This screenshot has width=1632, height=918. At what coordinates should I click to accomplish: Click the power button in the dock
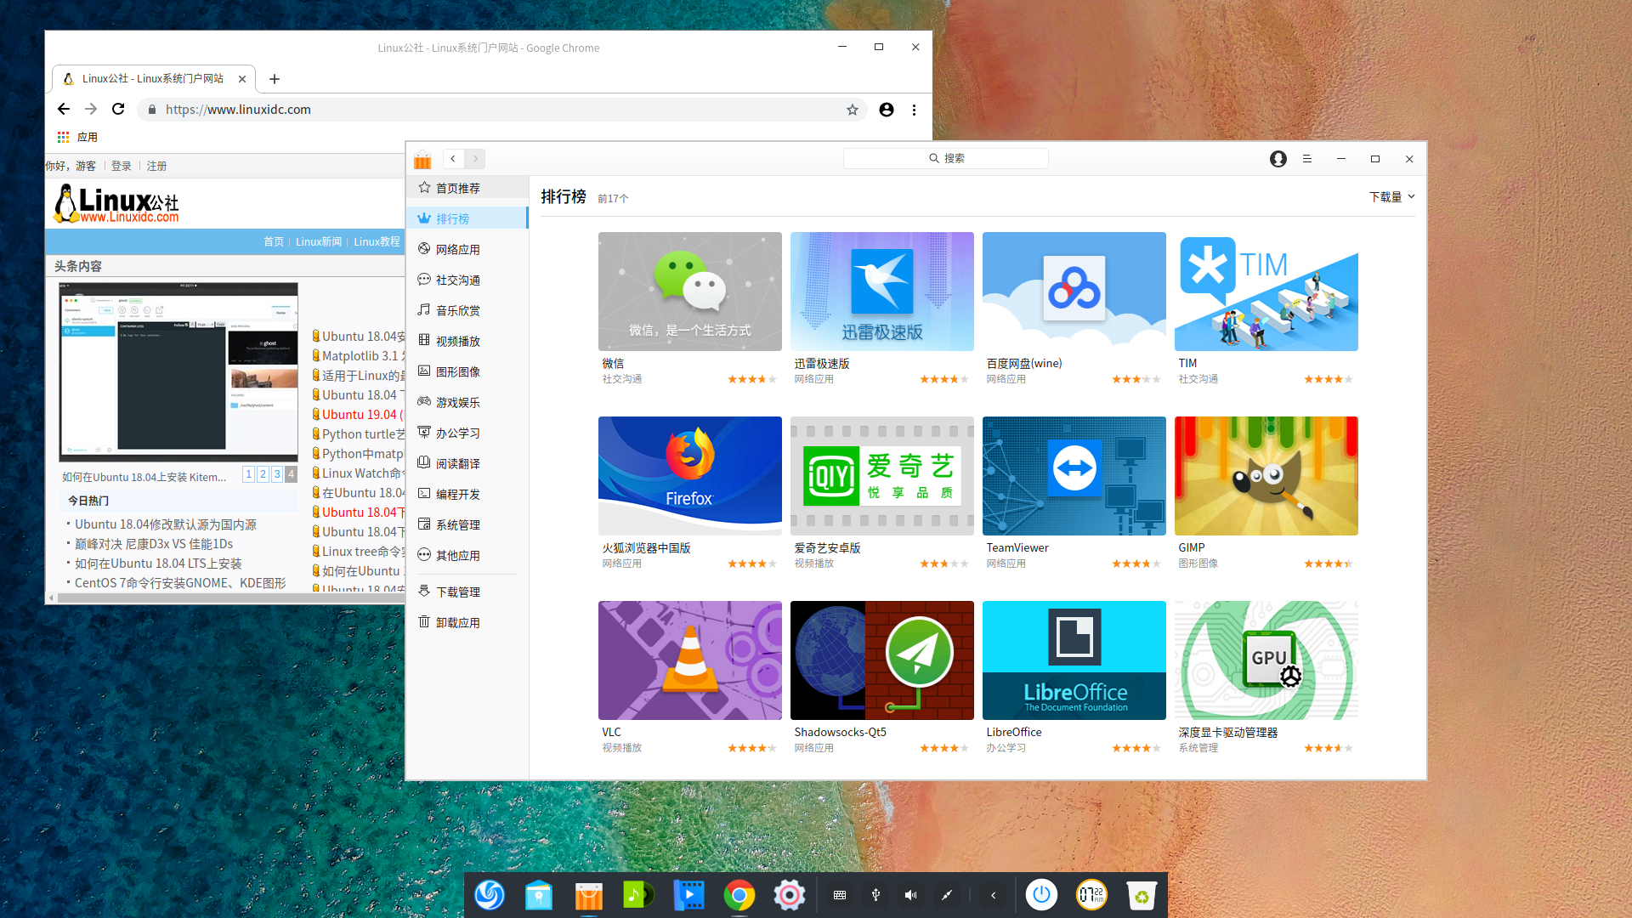click(x=1041, y=895)
